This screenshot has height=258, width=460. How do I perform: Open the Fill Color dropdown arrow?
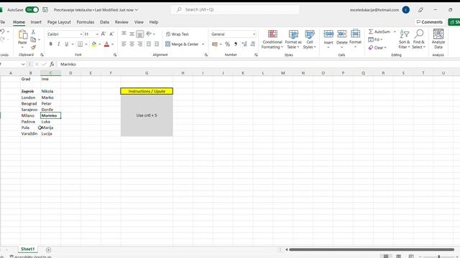tap(99, 44)
